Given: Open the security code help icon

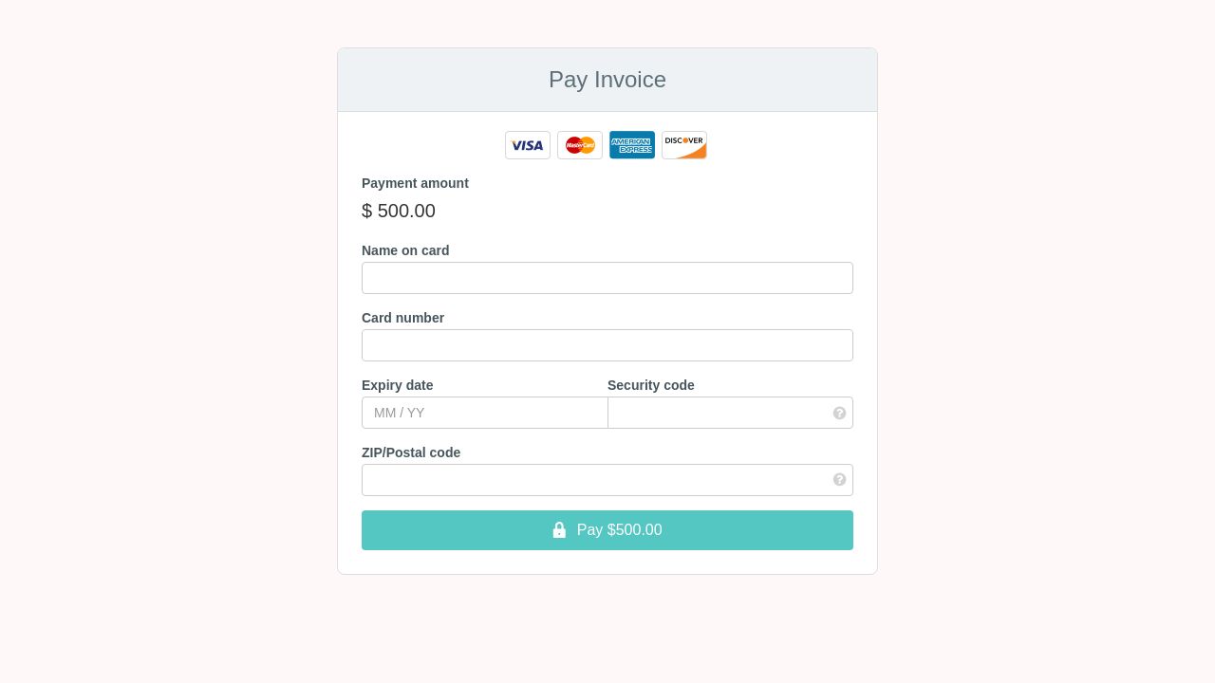Looking at the screenshot, I should [x=839, y=413].
